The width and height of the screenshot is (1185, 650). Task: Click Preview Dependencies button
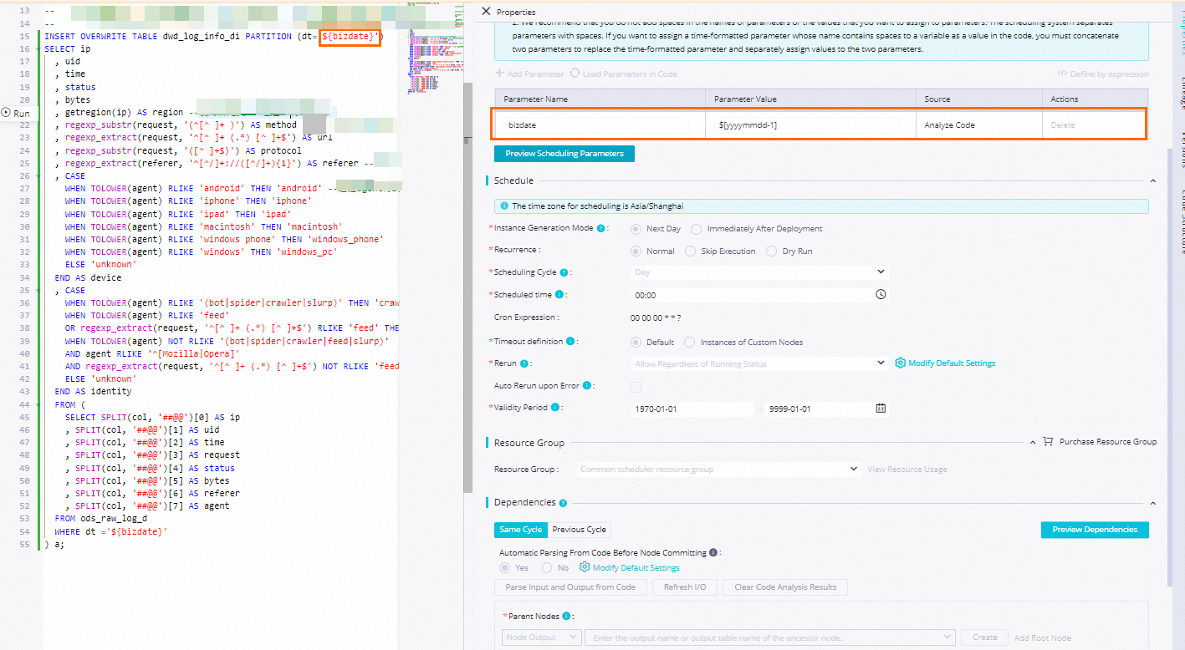1095,530
